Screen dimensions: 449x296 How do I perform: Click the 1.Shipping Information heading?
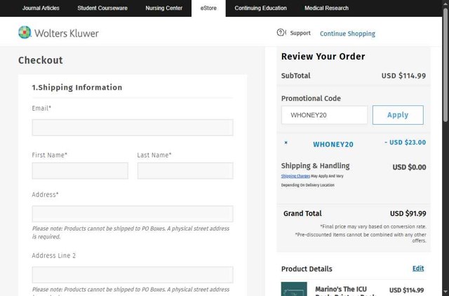click(x=77, y=87)
